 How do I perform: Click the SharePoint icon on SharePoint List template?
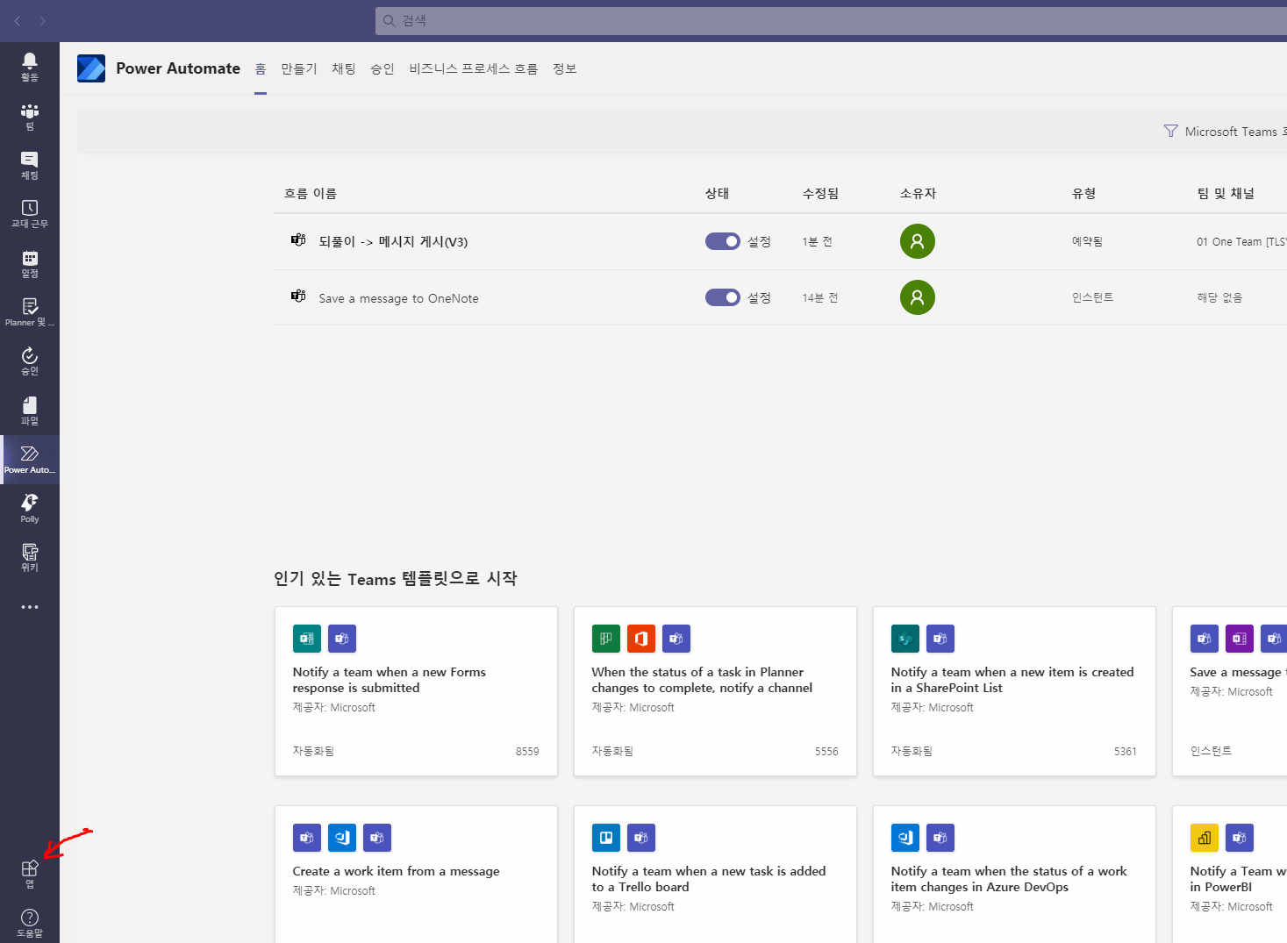pos(905,639)
